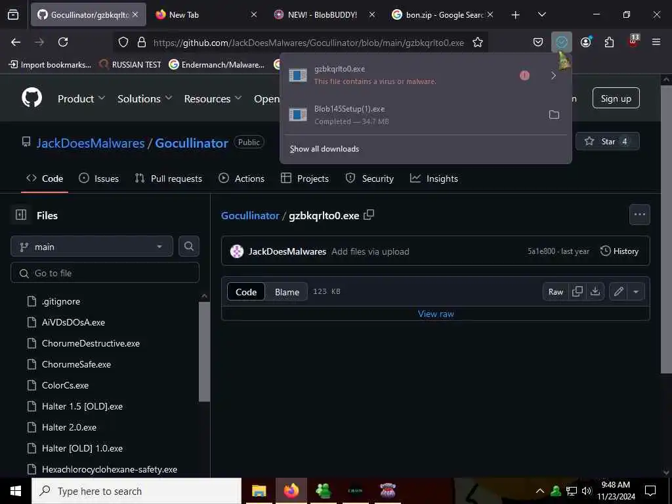This screenshot has height=504, width=672.
Task: Click the malware warning icon for gzbkqrlto0.exe
Action: [524, 75]
